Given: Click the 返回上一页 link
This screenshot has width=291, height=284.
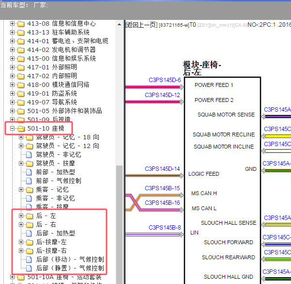Looking at the screenshot, I should [141, 25].
